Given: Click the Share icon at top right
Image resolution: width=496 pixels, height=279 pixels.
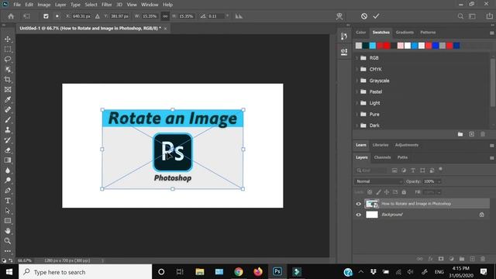Looking at the screenshot, I should click(489, 16).
